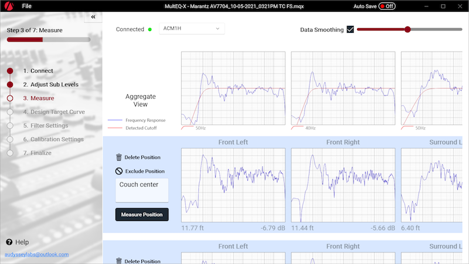Adjust the Data Smoothing slider handle

(x=407, y=29)
